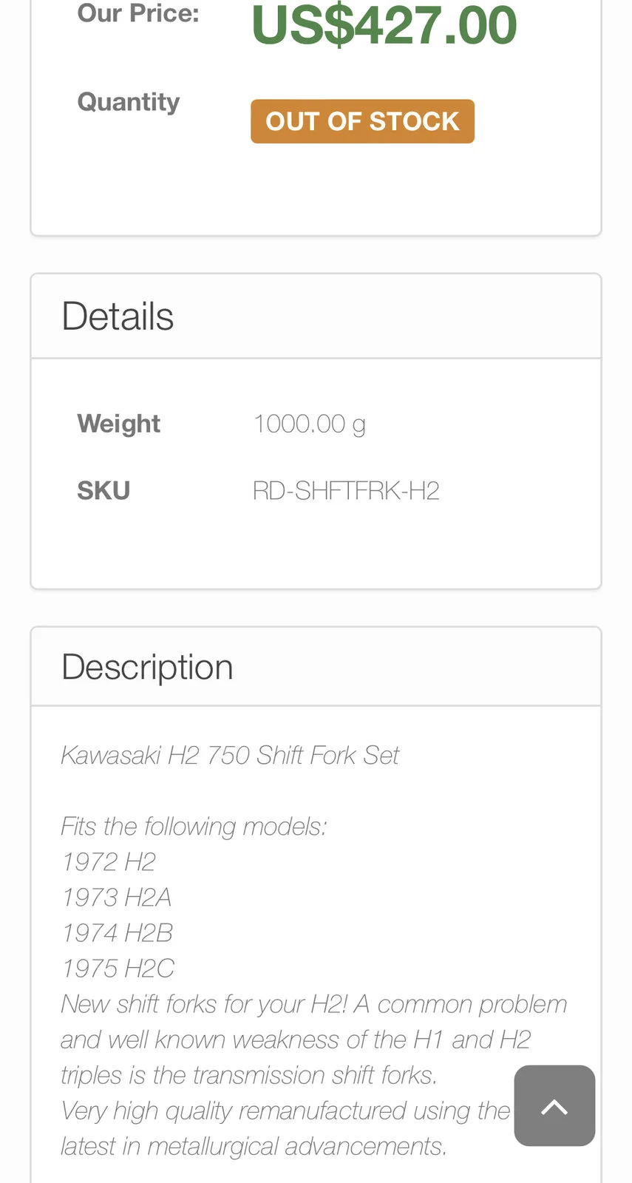Select the 1973 H2A model line
This screenshot has width=632, height=1183.
[x=117, y=898]
